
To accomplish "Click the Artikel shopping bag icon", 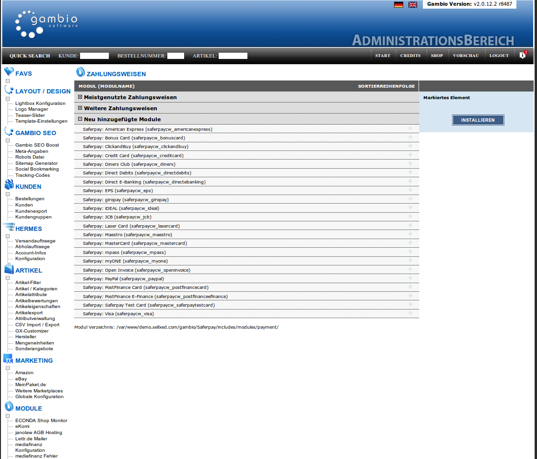I will tap(9, 269).
